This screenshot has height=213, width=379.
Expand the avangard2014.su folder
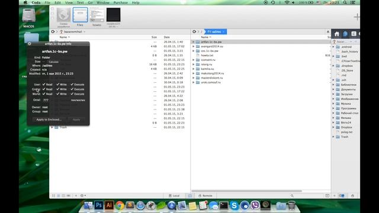tap(194, 46)
